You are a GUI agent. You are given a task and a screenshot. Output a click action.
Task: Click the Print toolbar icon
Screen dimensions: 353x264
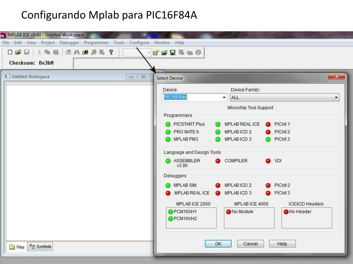(68, 52)
